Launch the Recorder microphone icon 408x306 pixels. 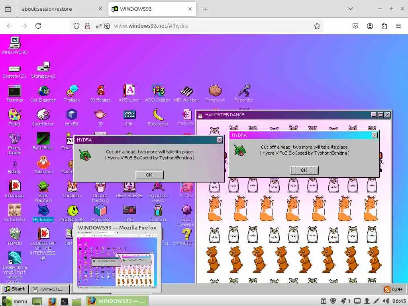pyautogui.click(x=243, y=93)
